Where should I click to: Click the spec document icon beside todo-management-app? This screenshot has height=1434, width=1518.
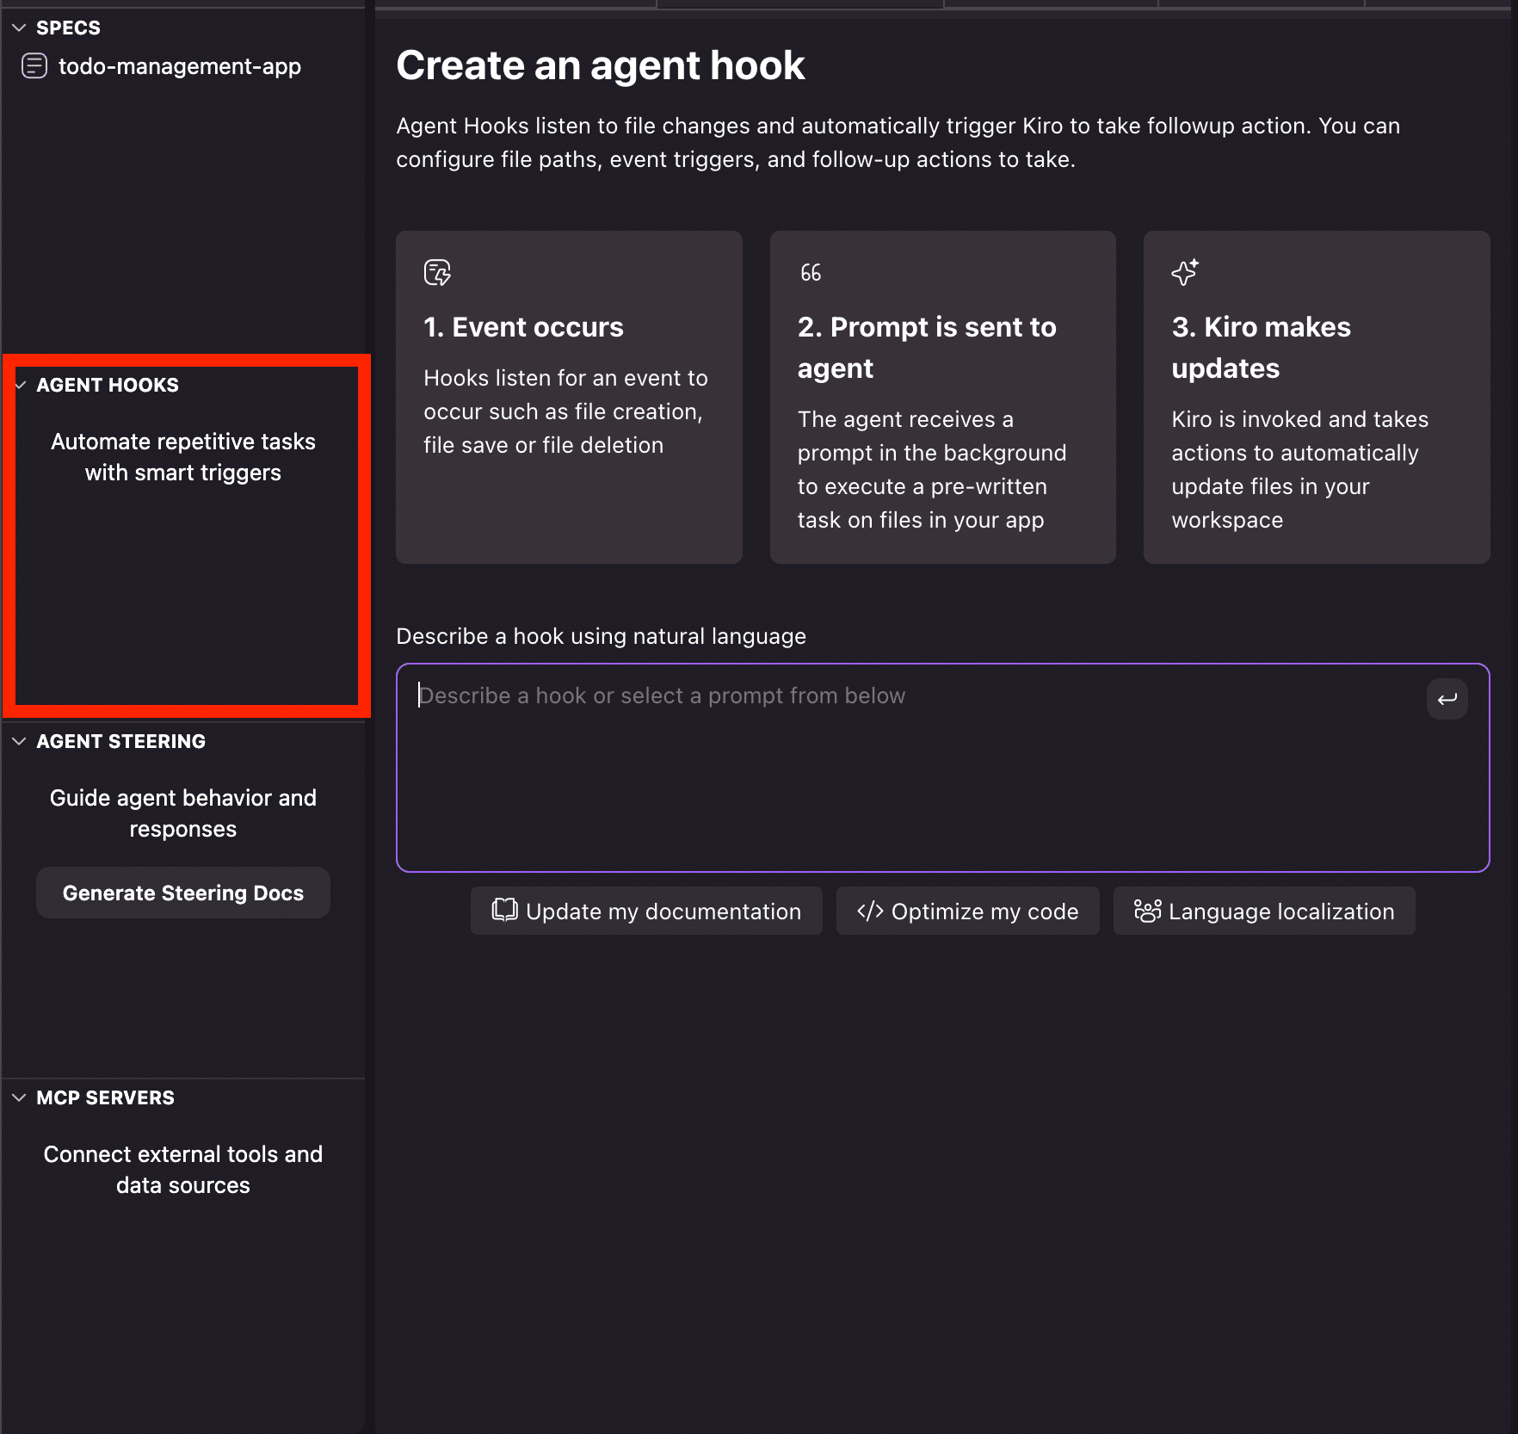(x=34, y=66)
